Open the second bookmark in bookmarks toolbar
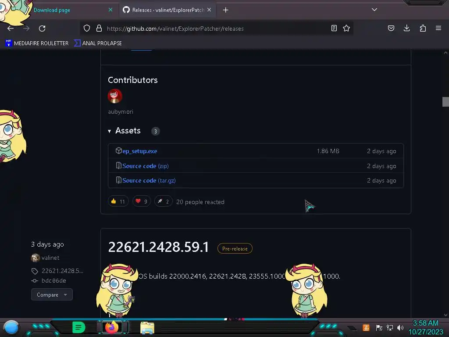Image resolution: width=449 pixels, height=337 pixels. pos(98,43)
